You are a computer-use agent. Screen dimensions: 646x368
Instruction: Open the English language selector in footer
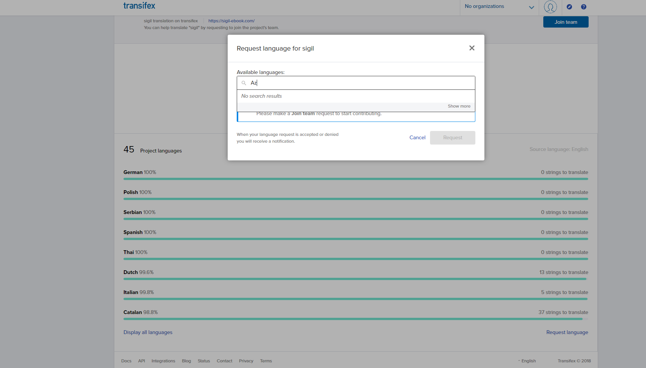pos(528,361)
